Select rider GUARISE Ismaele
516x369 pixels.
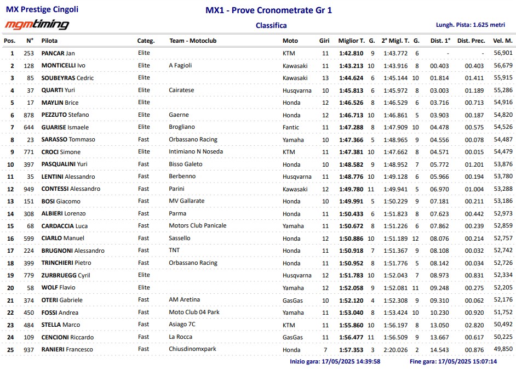65,128
